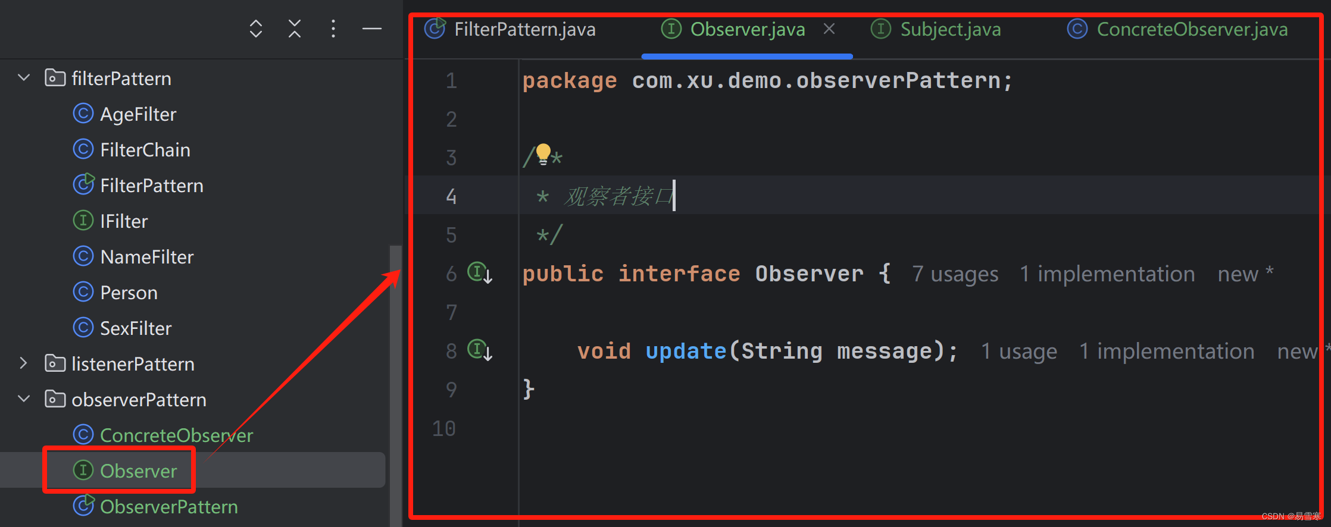The height and width of the screenshot is (527, 1331).
Task: Click '1 implementation' hint on update line
Action: click(1167, 352)
